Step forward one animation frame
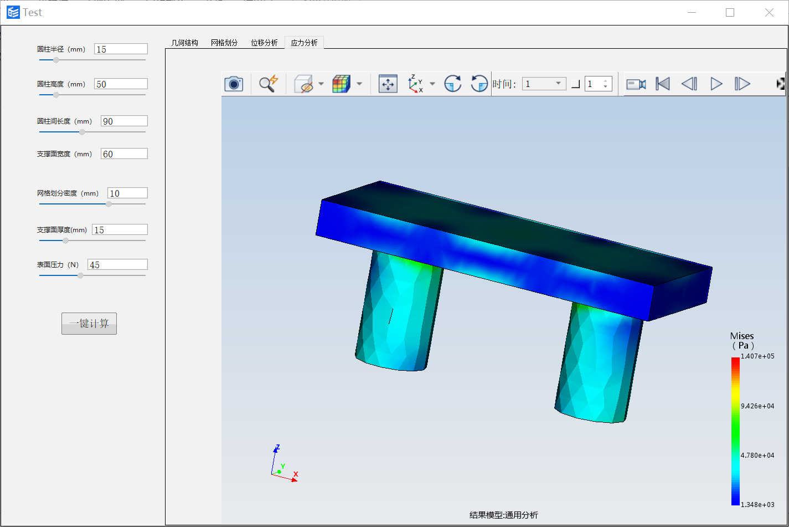The width and height of the screenshot is (789, 527). [742, 84]
